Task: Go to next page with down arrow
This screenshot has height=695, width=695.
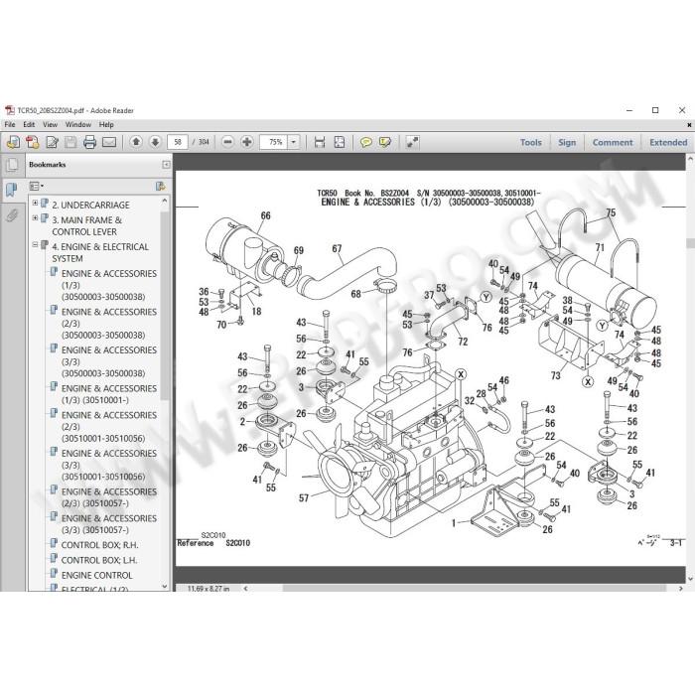Action: click(155, 142)
